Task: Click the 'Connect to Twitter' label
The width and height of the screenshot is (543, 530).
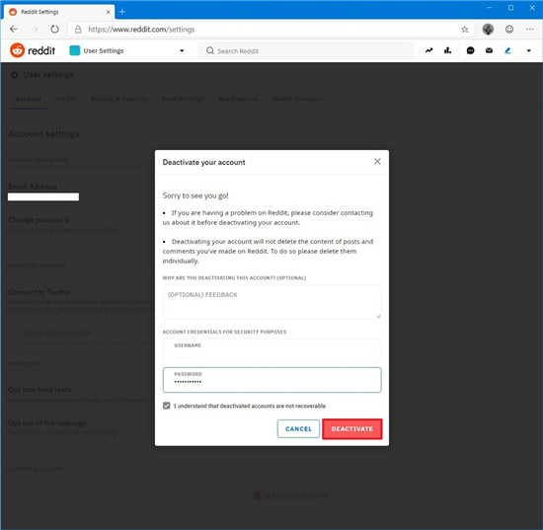Action: tap(39, 292)
